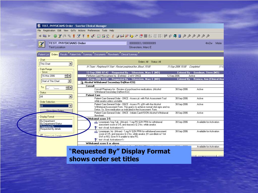Click the blue notebook toolbar icon
The height and width of the screenshot is (193, 258).
coord(179,36)
